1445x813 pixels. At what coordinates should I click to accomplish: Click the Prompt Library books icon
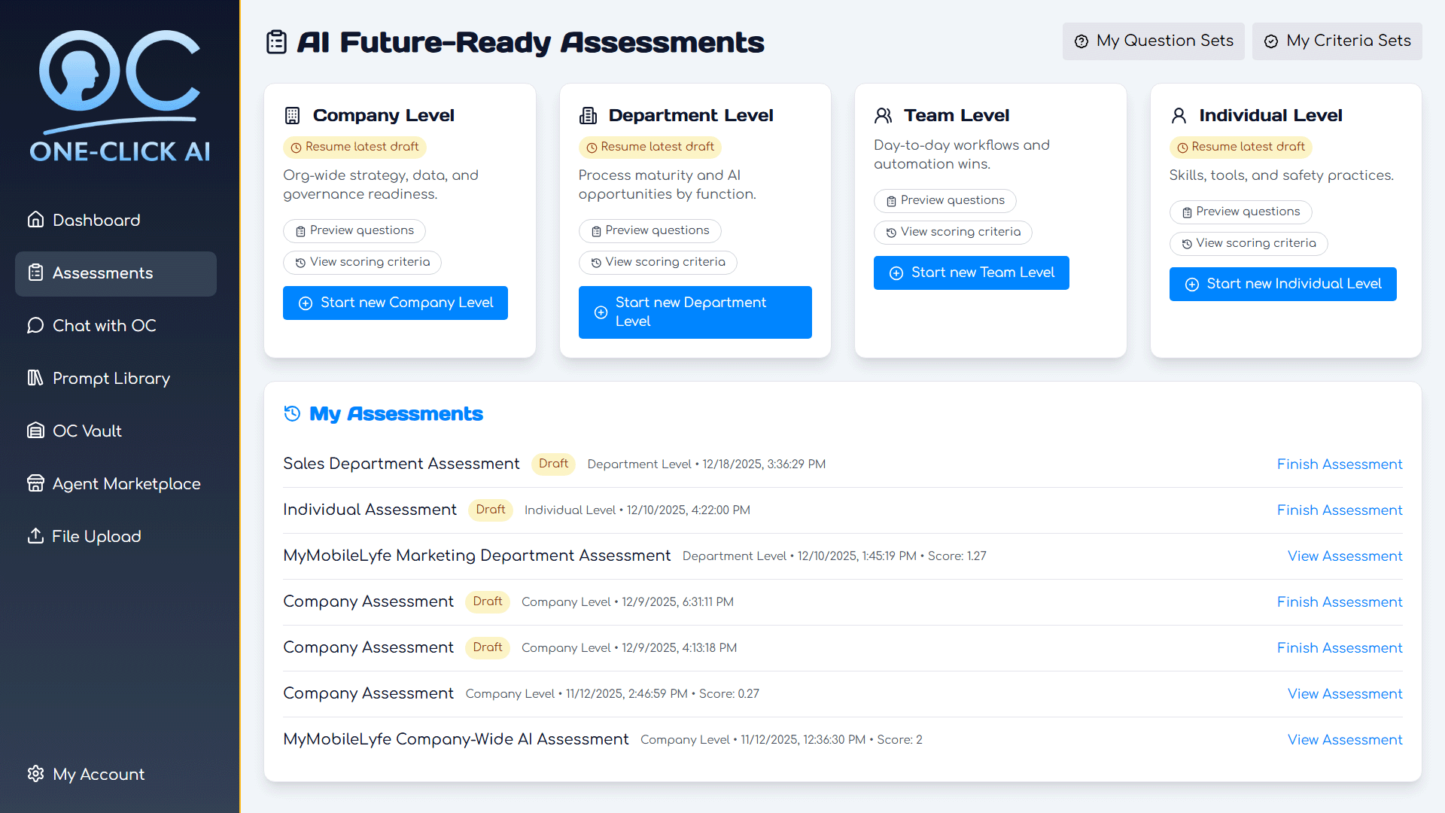[35, 378]
